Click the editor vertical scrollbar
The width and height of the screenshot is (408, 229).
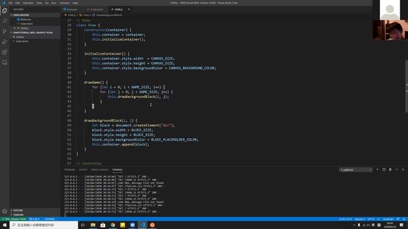(x=407, y=87)
